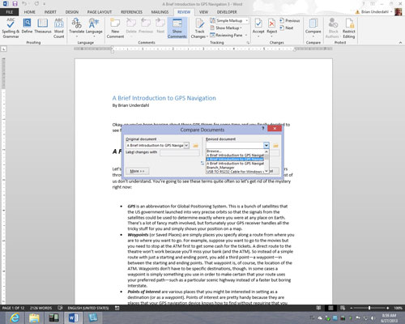Screen dimensions: 405x324
Task: Click the Label changes with field
Action: pyautogui.click(x=180, y=152)
